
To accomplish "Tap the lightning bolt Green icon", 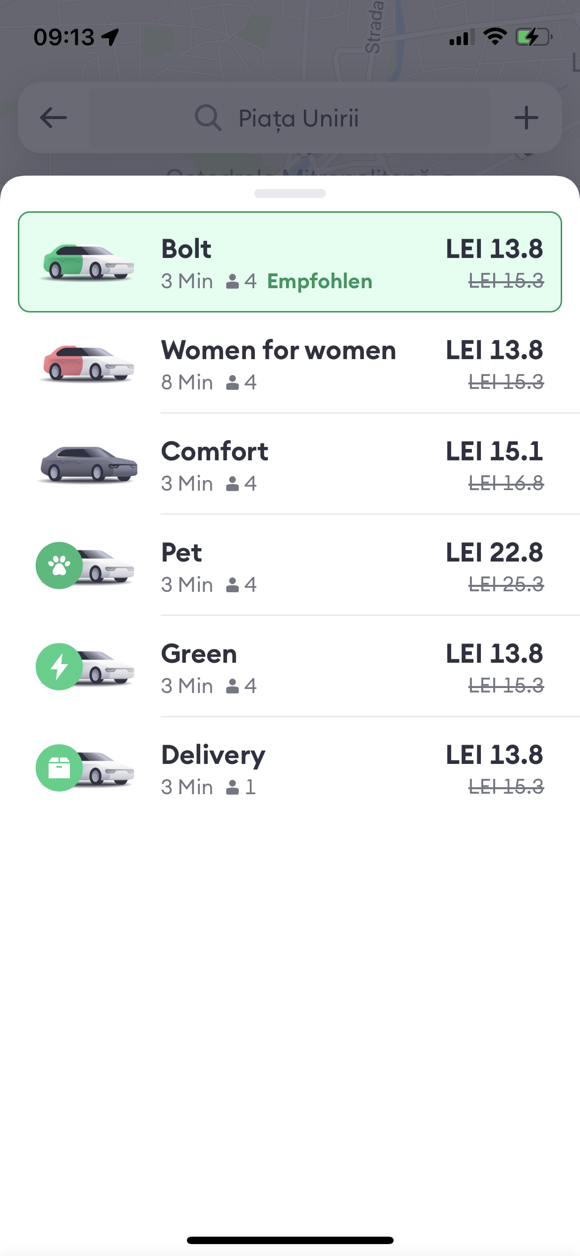I will (59, 667).
